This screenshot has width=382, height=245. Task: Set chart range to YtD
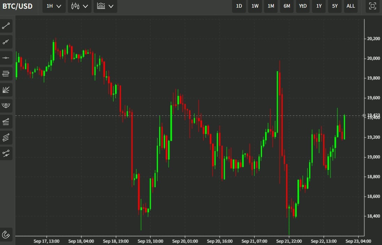click(303, 6)
